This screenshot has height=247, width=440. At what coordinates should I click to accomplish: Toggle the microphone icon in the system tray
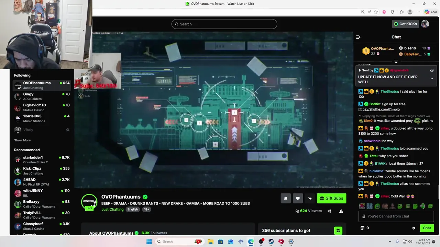[x=397, y=242]
